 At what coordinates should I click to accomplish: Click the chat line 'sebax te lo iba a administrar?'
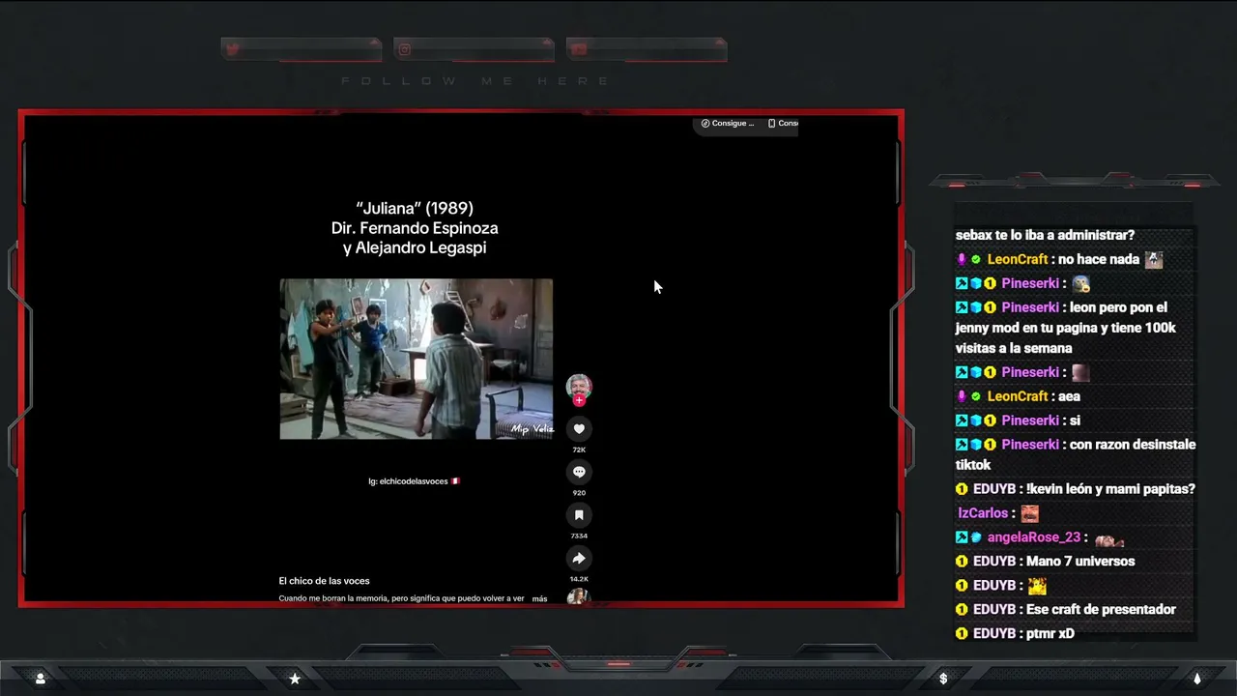(1045, 235)
